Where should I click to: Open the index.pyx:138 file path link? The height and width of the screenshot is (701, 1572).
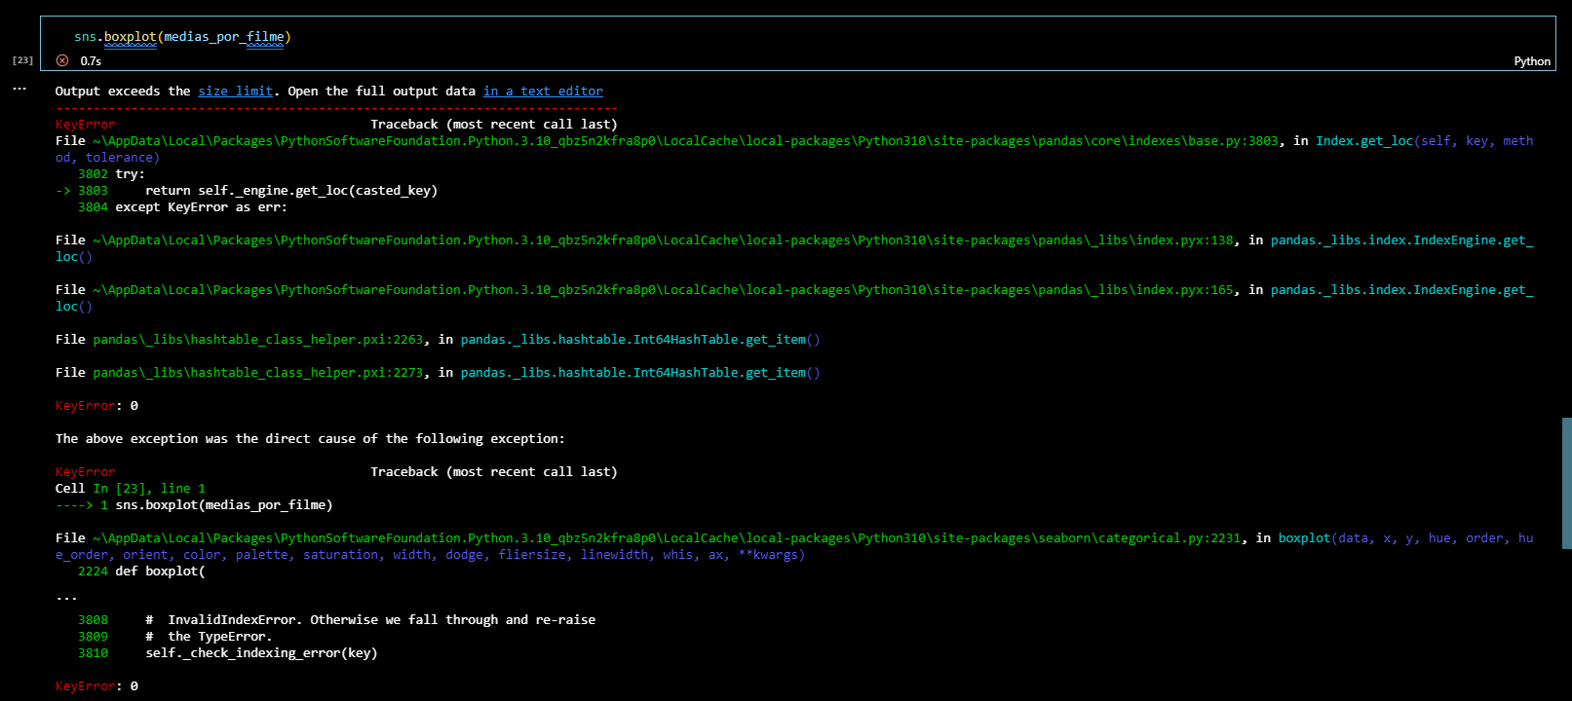point(663,240)
